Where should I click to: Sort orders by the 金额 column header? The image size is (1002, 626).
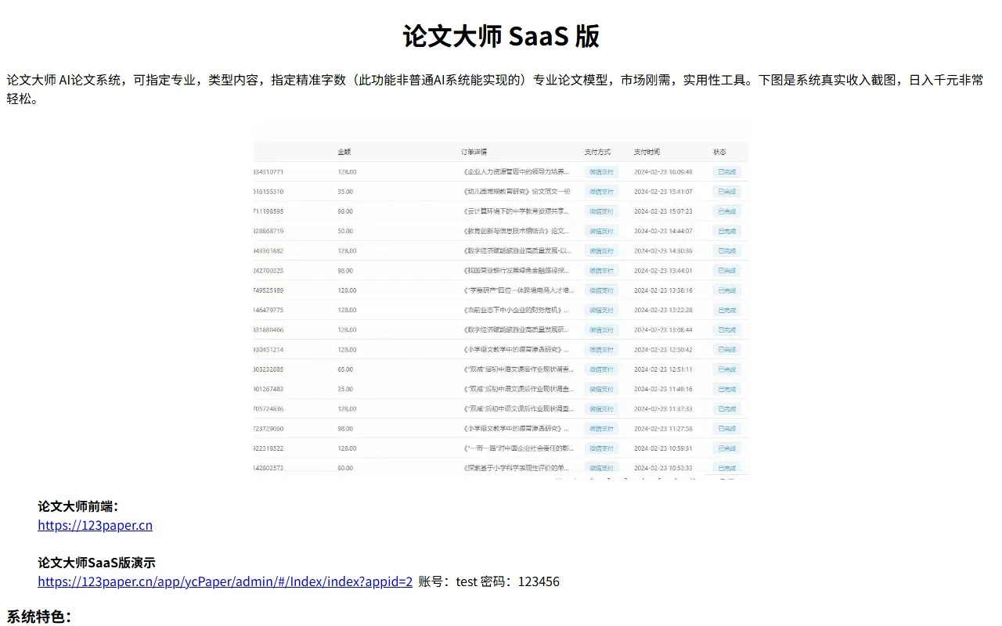[x=344, y=152]
